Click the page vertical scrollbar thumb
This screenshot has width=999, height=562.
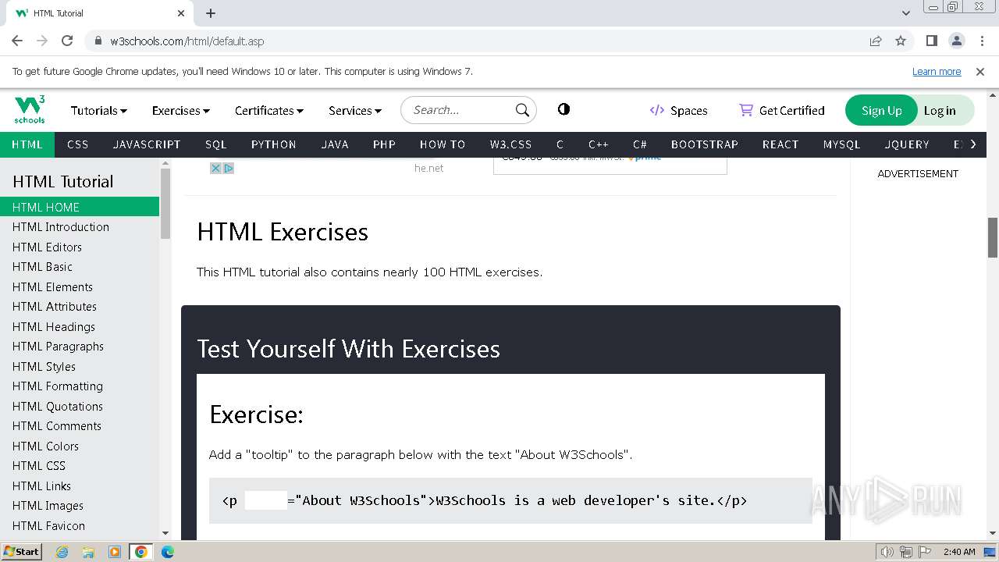pos(993,237)
